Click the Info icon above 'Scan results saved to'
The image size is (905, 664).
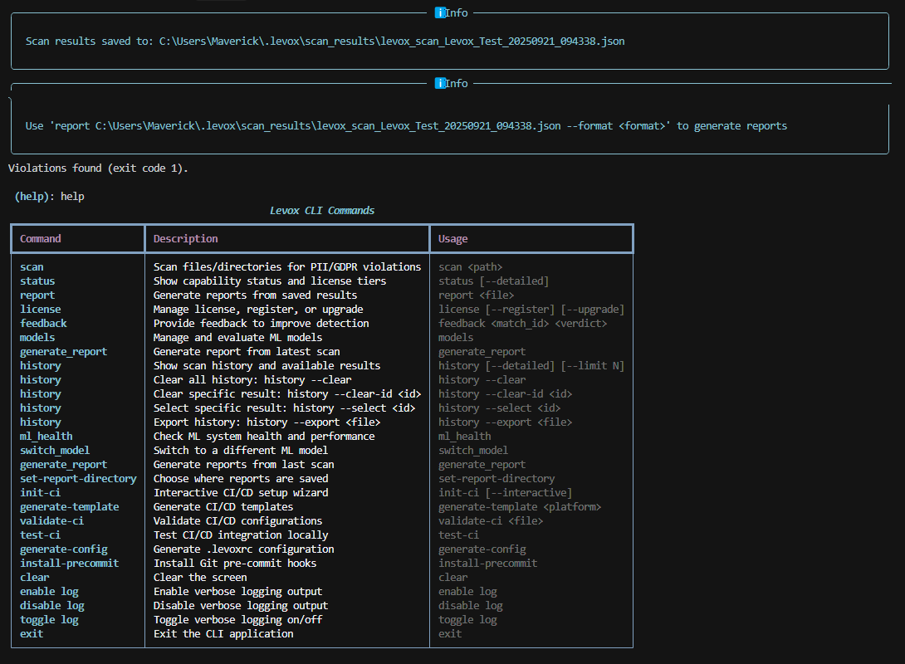click(x=440, y=12)
